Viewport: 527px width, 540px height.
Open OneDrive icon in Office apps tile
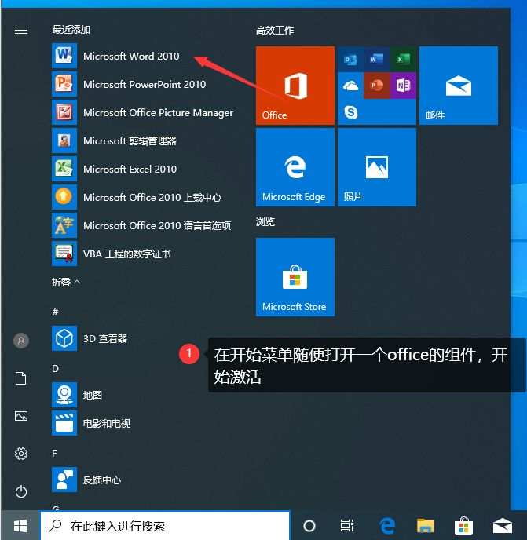tap(350, 86)
